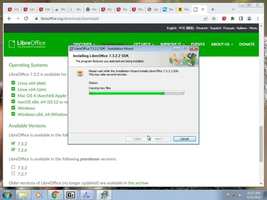Uncheck Linux x64 (deb) checkbox
Image resolution: width=267 pixels, height=200 pixels.
(13, 83)
